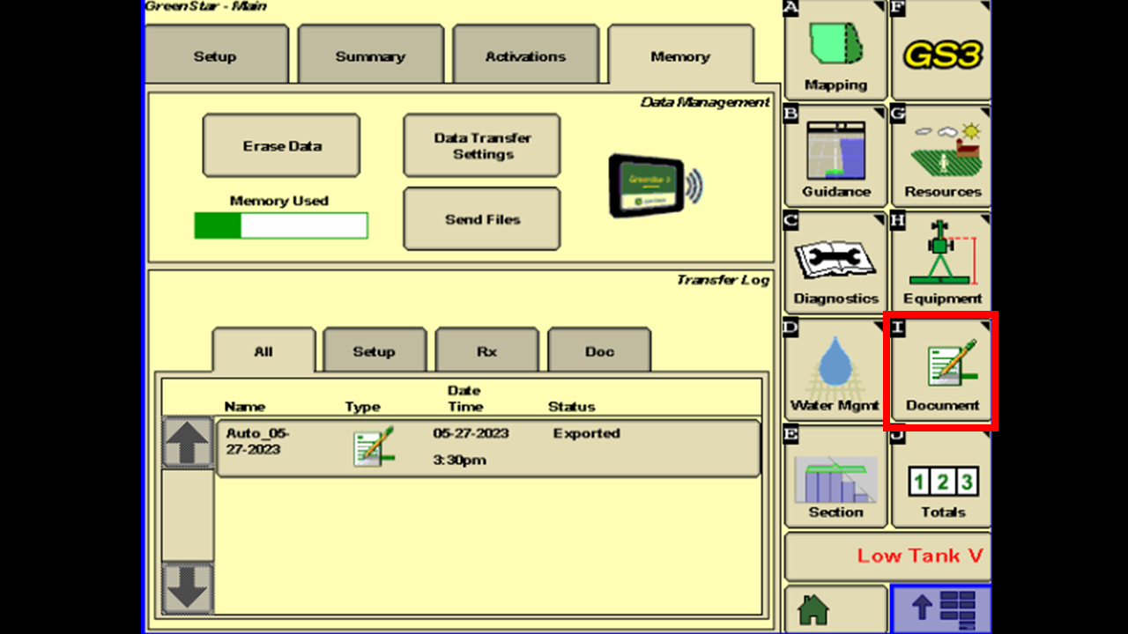The image size is (1128, 634).
Task: Switch to the Summary tab
Action: pos(370,55)
